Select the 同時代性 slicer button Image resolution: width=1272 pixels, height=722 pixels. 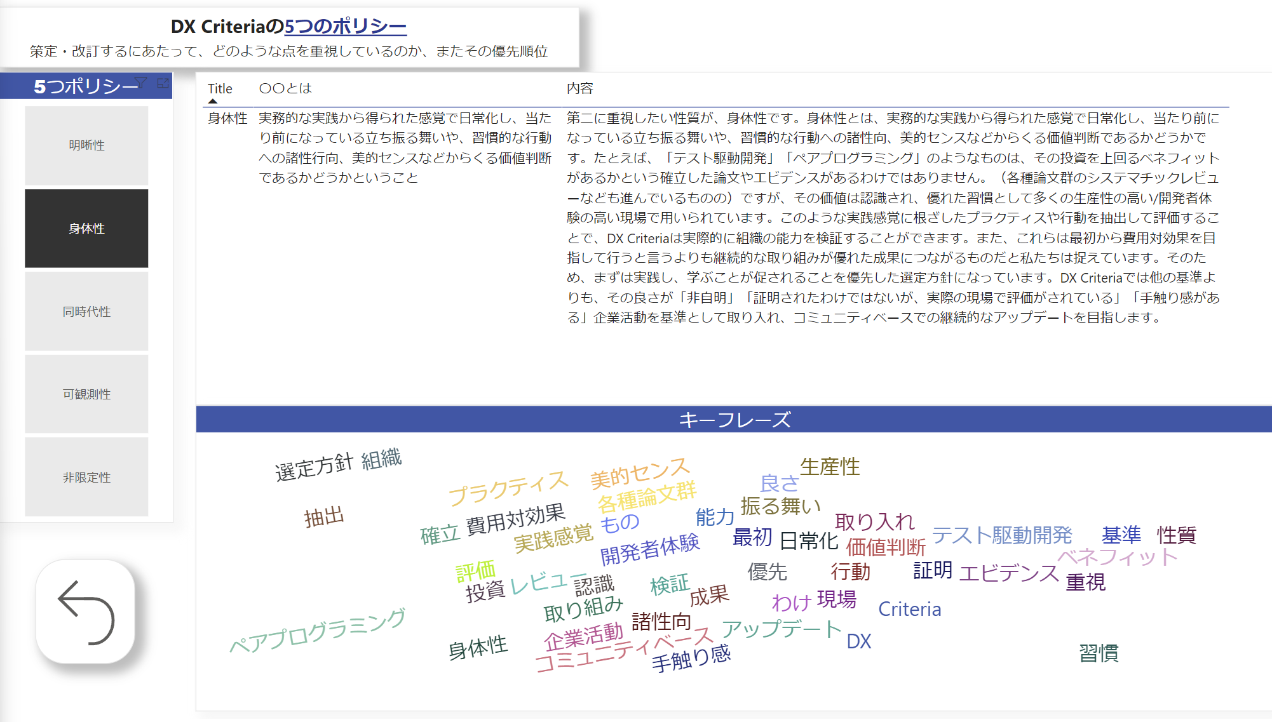[86, 312]
